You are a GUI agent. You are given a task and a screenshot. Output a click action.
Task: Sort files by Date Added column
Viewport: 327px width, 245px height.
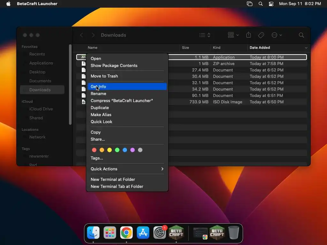(260, 48)
